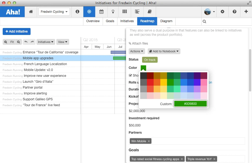Click the Attach files paperclip link
The height and width of the screenshot is (163, 252).
(138, 43)
